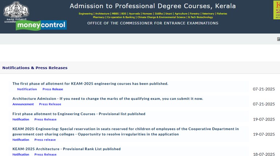The image size is (280, 156).
Task: Open Press release for Cooperative Department reservation
Action: 45,140
